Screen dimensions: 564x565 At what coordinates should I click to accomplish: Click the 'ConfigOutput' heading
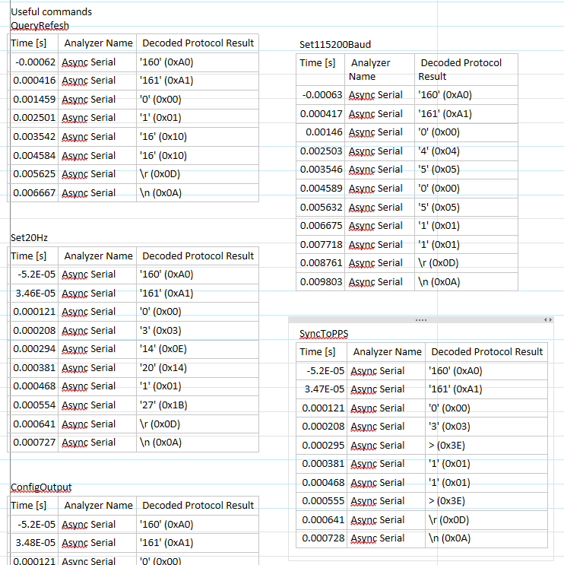click(x=41, y=487)
